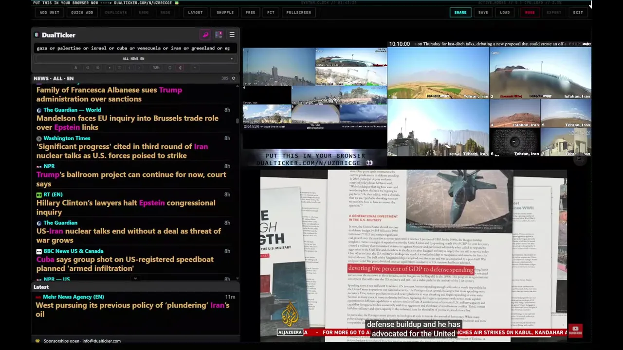623x350 pixels.
Task: Open the panel layout icon beside the hamburger menu
Action: point(219,35)
